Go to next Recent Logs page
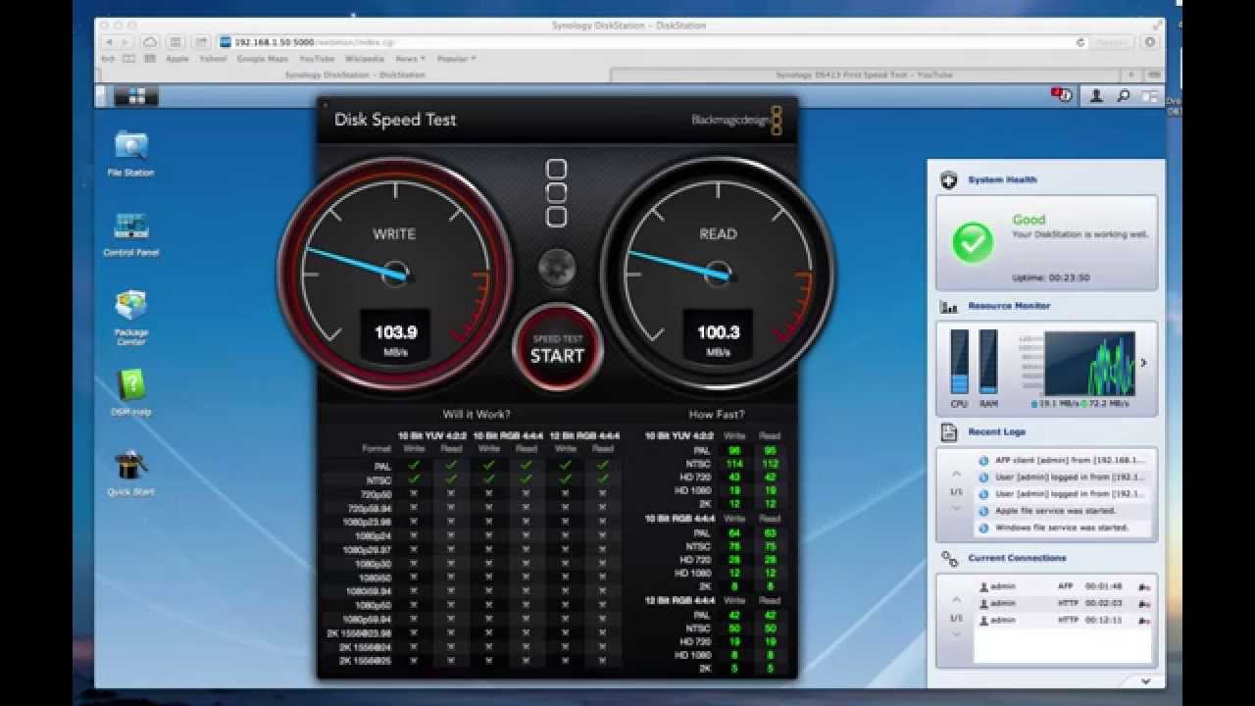Viewport: 1255px width, 706px height. (956, 509)
